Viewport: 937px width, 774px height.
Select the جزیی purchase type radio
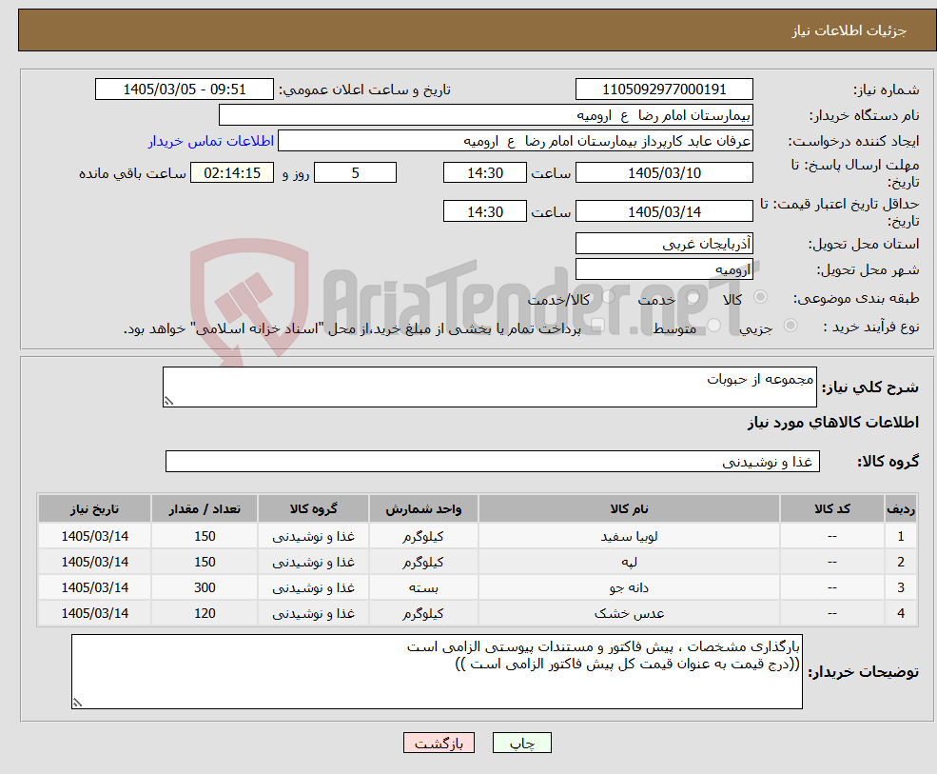[790, 326]
